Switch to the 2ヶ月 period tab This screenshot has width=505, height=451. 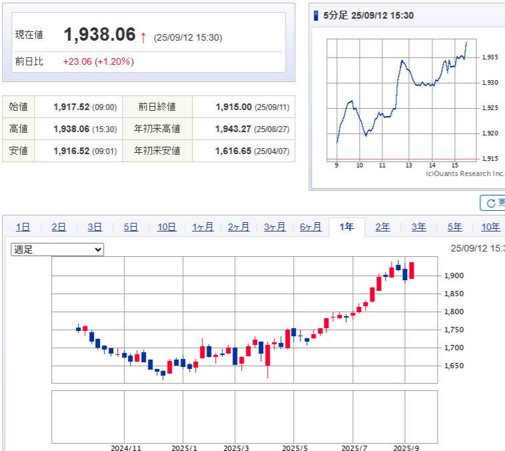point(239,227)
